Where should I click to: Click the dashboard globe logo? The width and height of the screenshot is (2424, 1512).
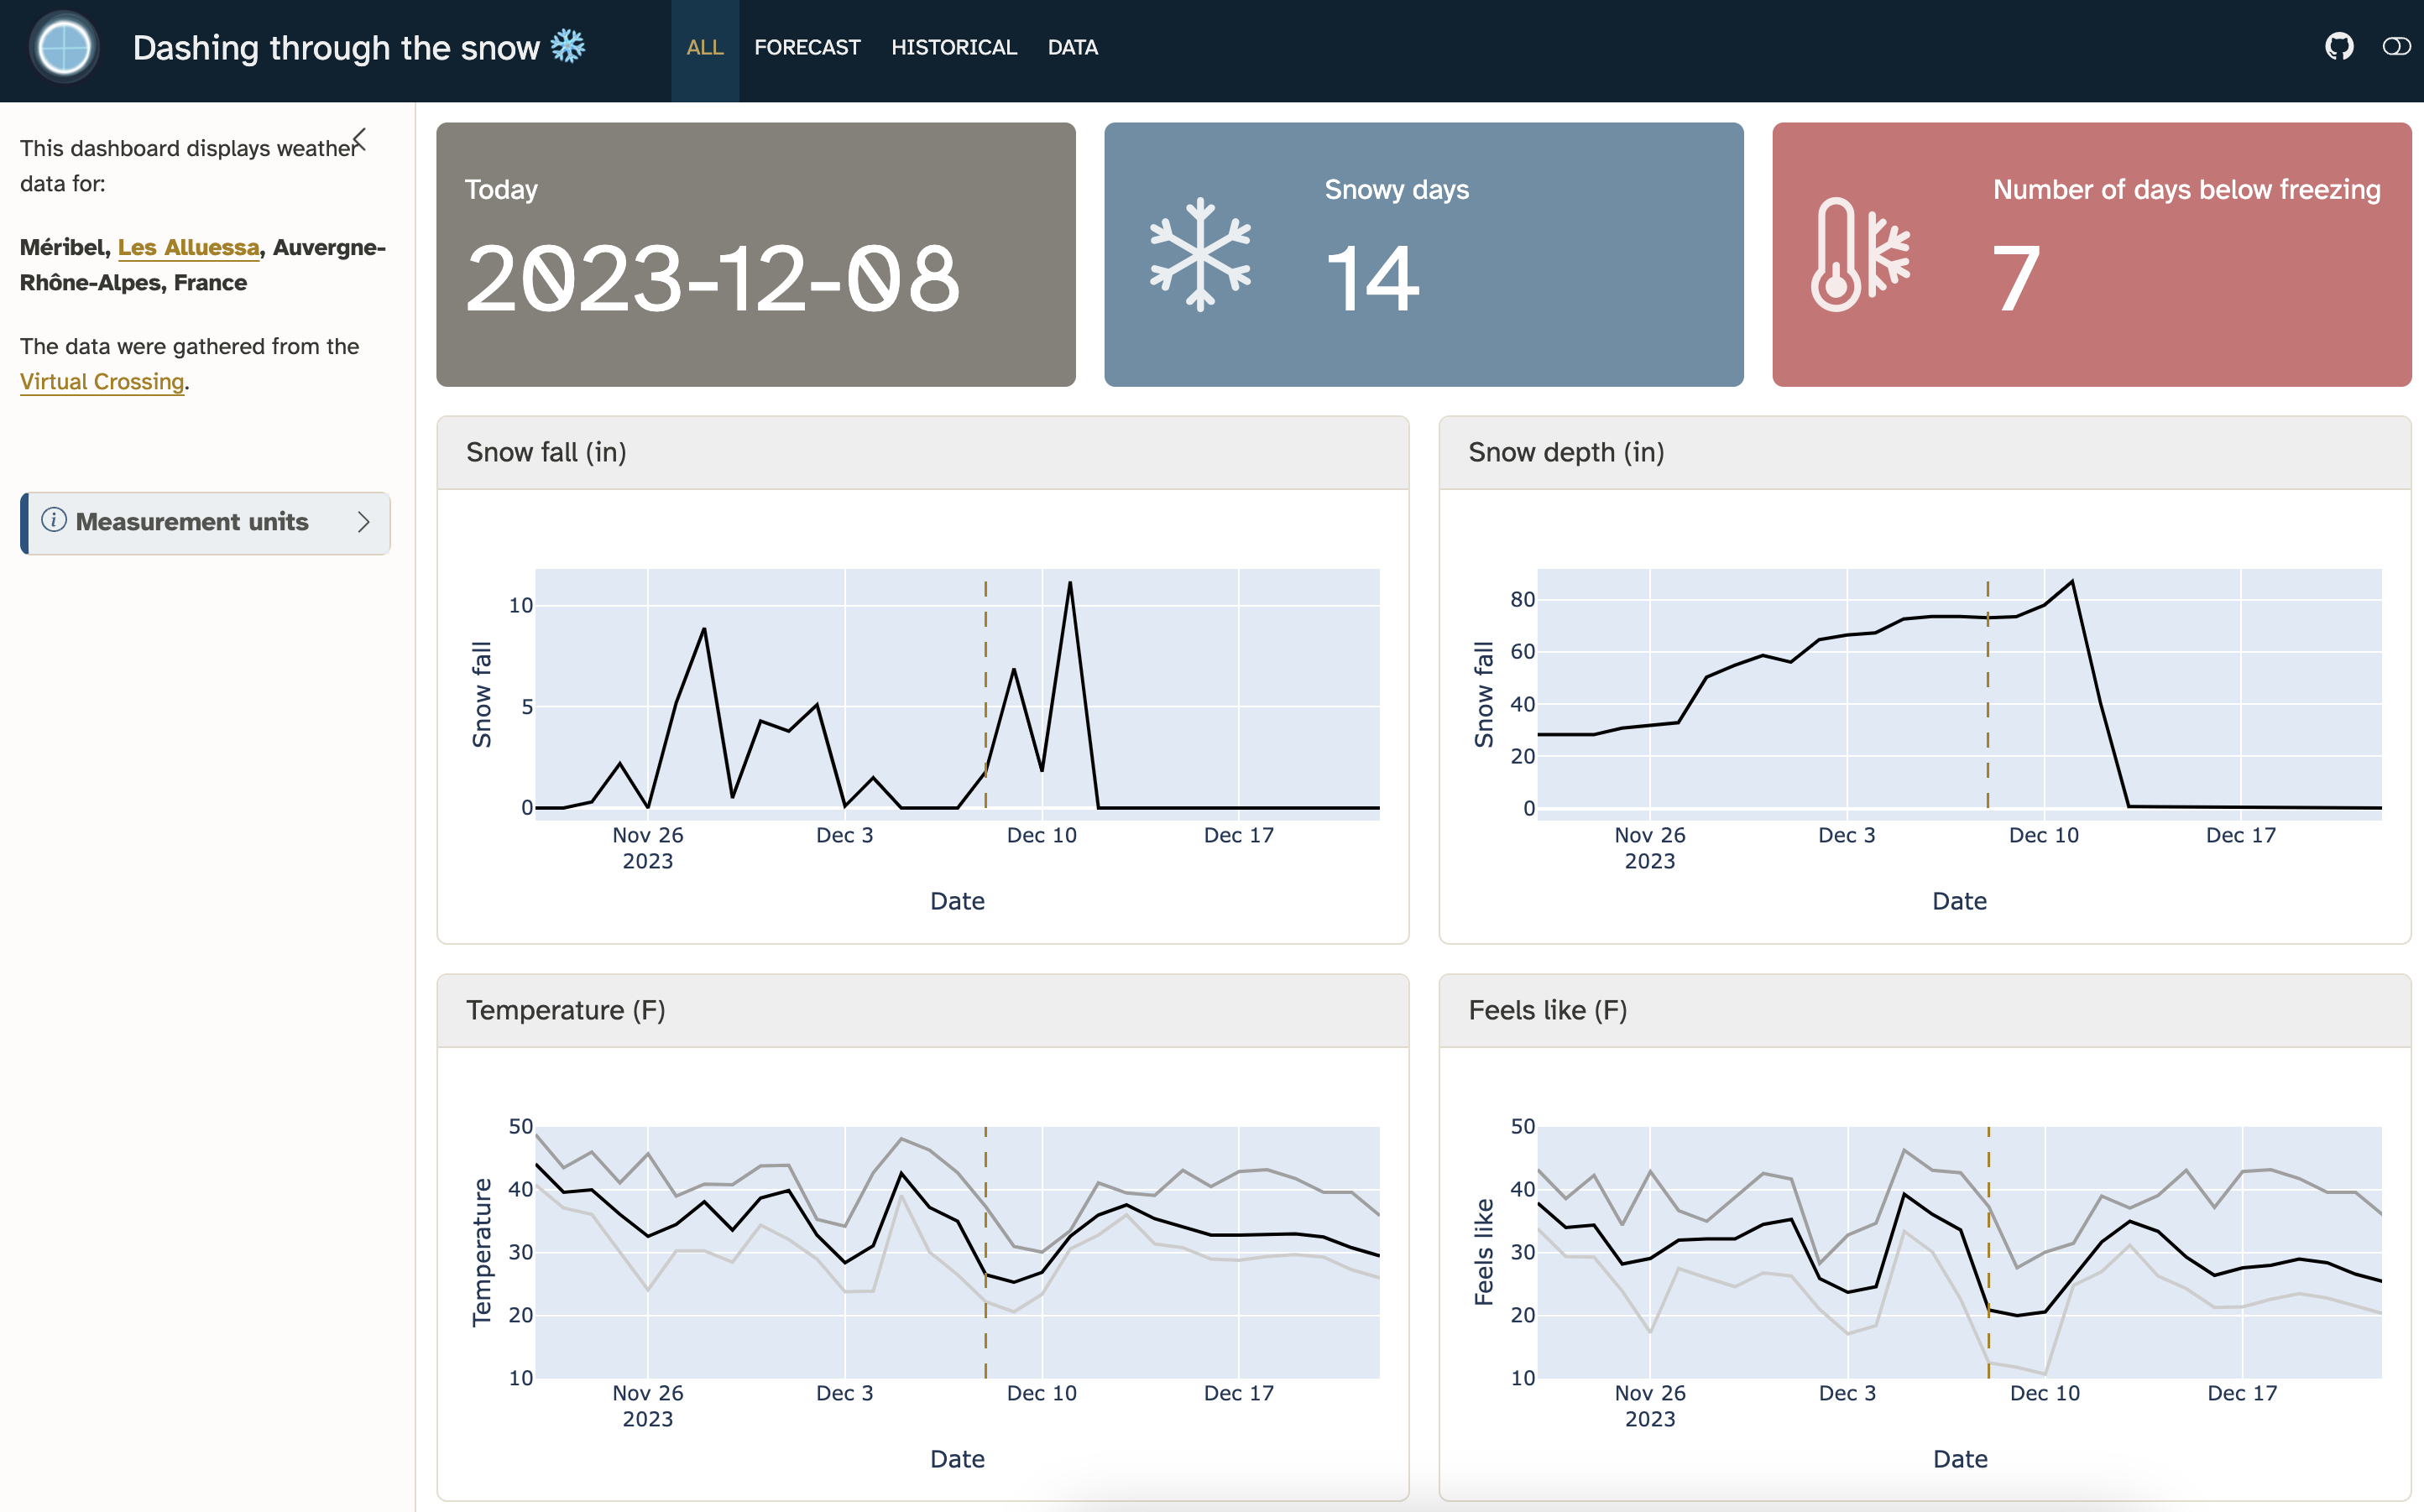pos(64,47)
